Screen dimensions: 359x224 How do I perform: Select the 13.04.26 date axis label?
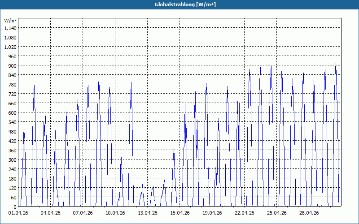(x=147, y=213)
